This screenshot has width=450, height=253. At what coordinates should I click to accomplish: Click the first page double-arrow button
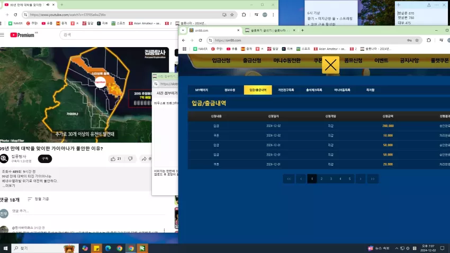[x=289, y=179]
